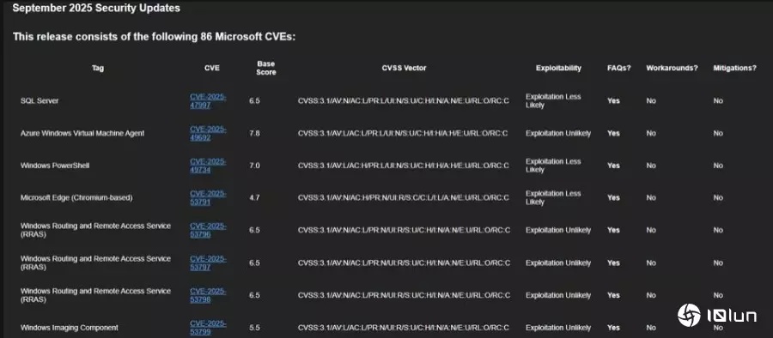This screenshot has width=773, height=338.
Task: Click base score 7.8 value
Action: coord(254,134)
